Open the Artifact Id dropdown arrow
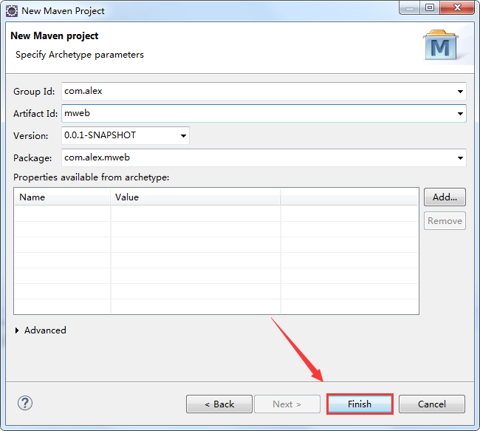The image size is (480, 431). tap(460, 113)
